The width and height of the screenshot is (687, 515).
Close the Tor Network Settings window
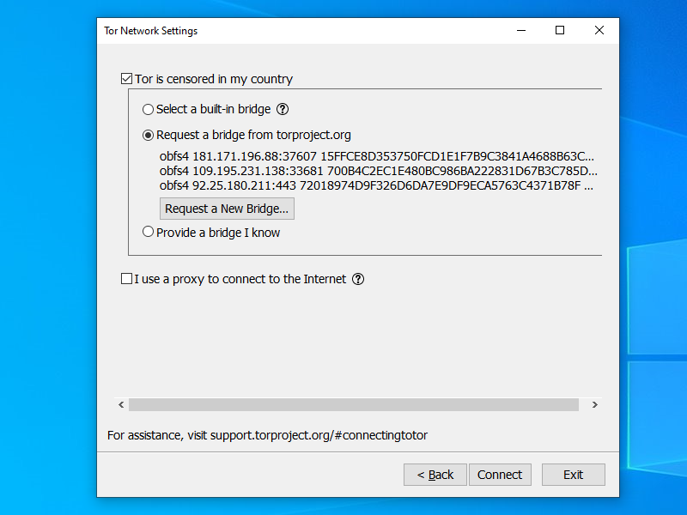(599, 31)
